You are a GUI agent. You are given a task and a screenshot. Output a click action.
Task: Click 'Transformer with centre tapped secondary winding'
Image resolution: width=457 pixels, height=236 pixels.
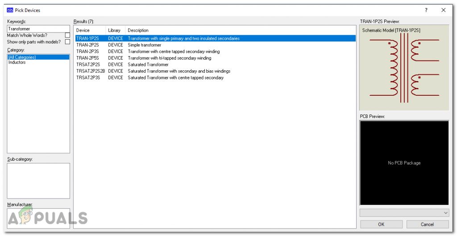(x=174, y=52)
